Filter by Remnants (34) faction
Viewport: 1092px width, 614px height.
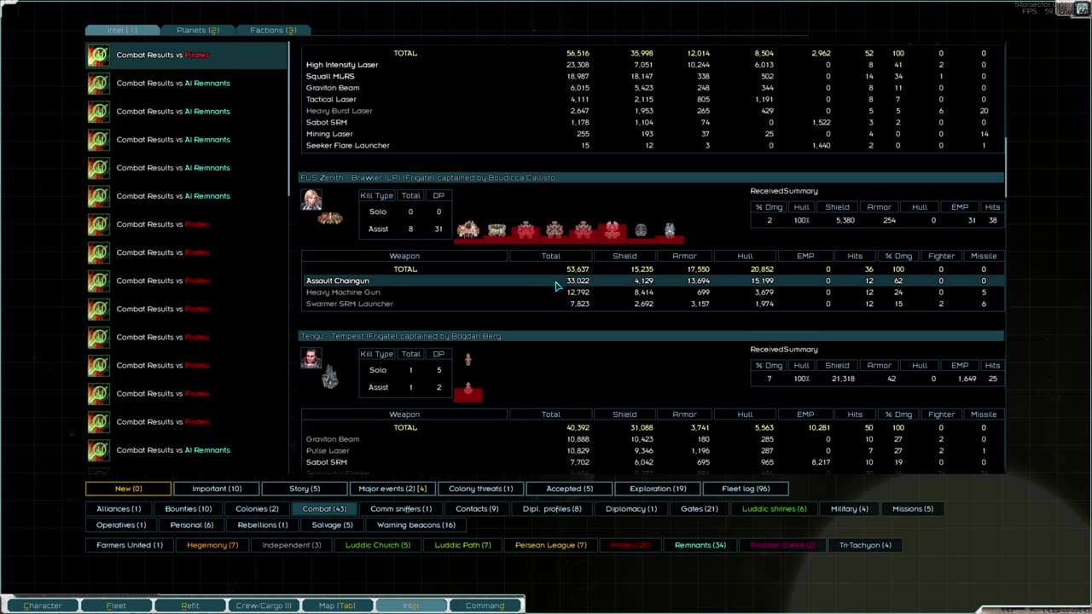click(700, 545)
